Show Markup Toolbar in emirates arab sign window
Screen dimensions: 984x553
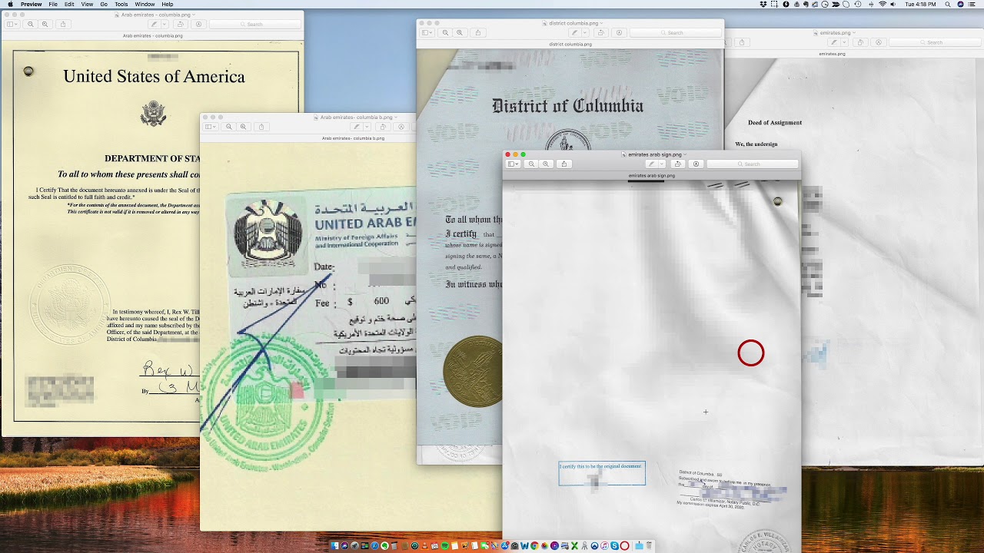click(696, 164)
